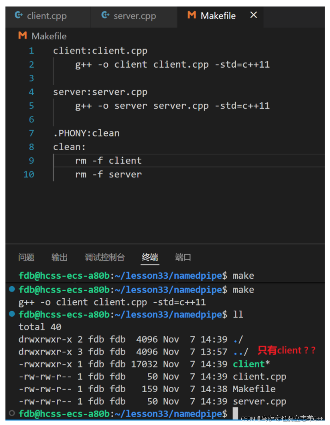
Task: Click the 'clean:' target line
Action: [69, 147]
